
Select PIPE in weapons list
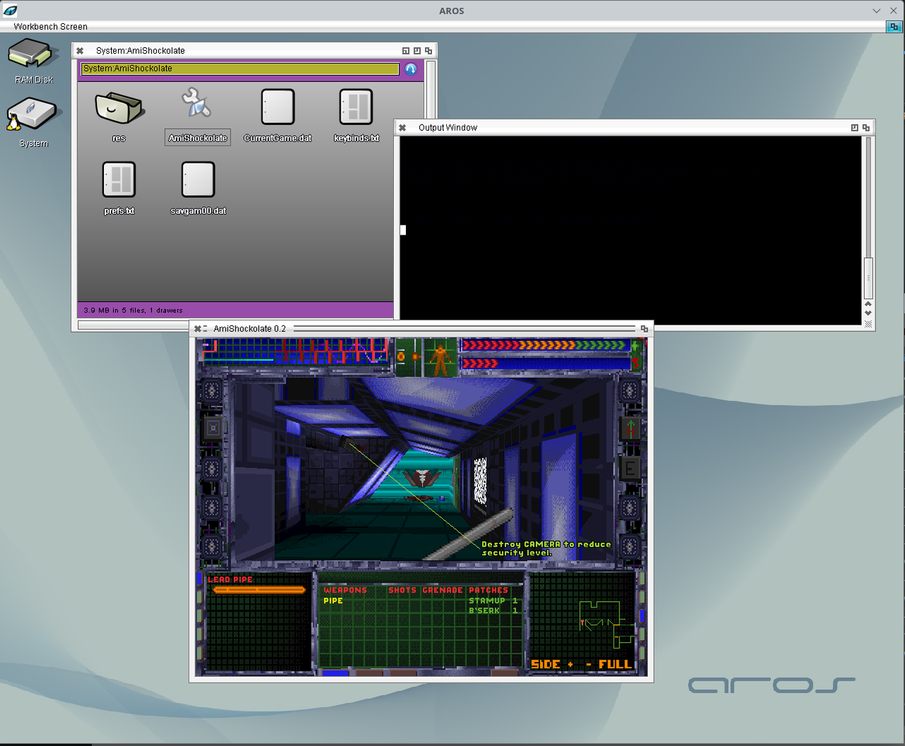(x=333, y=600)
